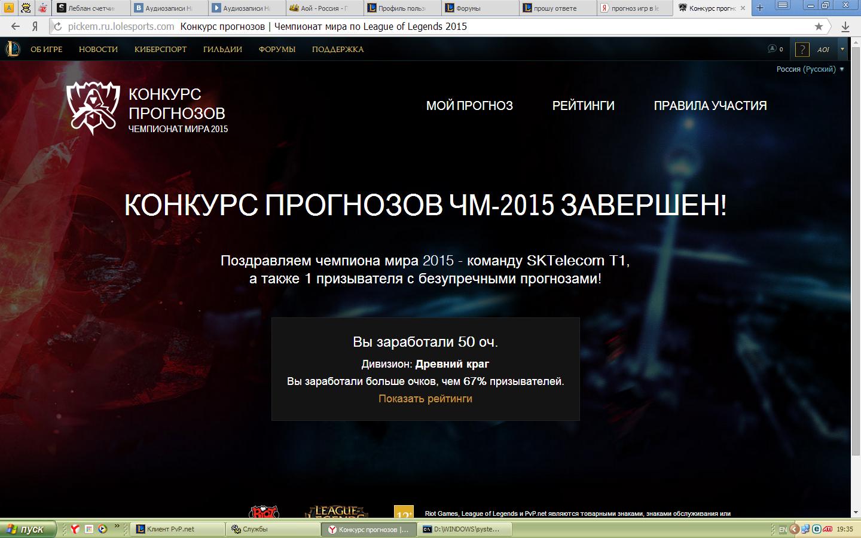Switch to 'D:\WINDOWS\syste...' console in taskbar
The height and width of the screenshot is (538, 861).
pos(465,529)
